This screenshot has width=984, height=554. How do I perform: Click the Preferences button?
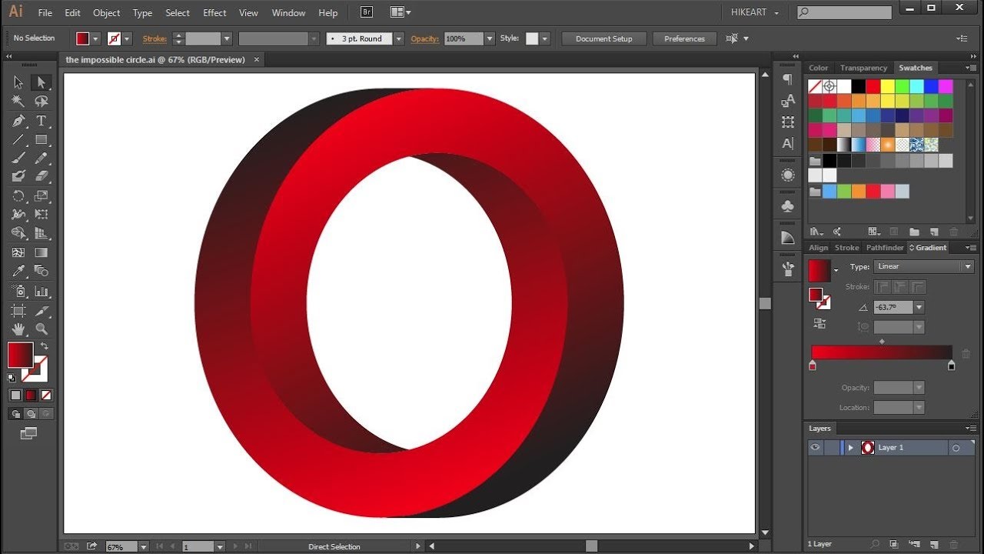(x=684, y=38)
